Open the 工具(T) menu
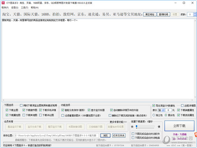This screenshot has width=197, height=148. click(x=24, y=7)
